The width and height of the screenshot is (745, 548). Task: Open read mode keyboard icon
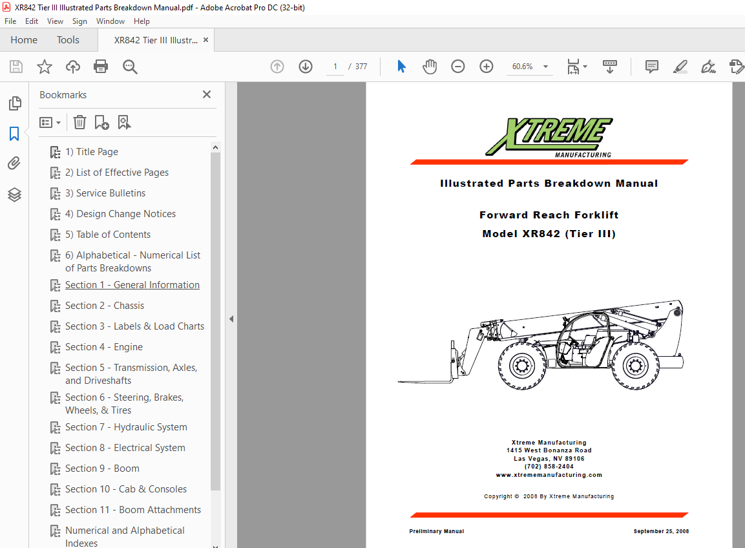click(609, 67)
